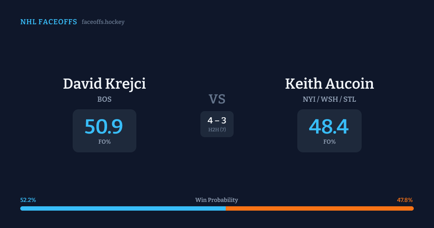Click the 52.2% win probability value

pos(28,200)
